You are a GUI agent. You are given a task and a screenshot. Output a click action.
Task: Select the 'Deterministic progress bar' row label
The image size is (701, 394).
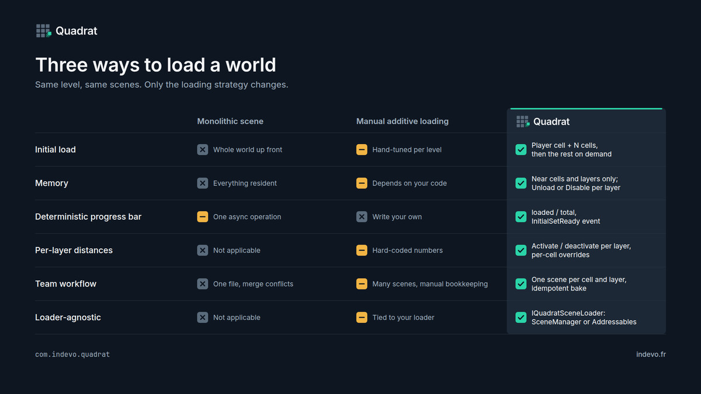pyautogui.click(x=88, y=217)
